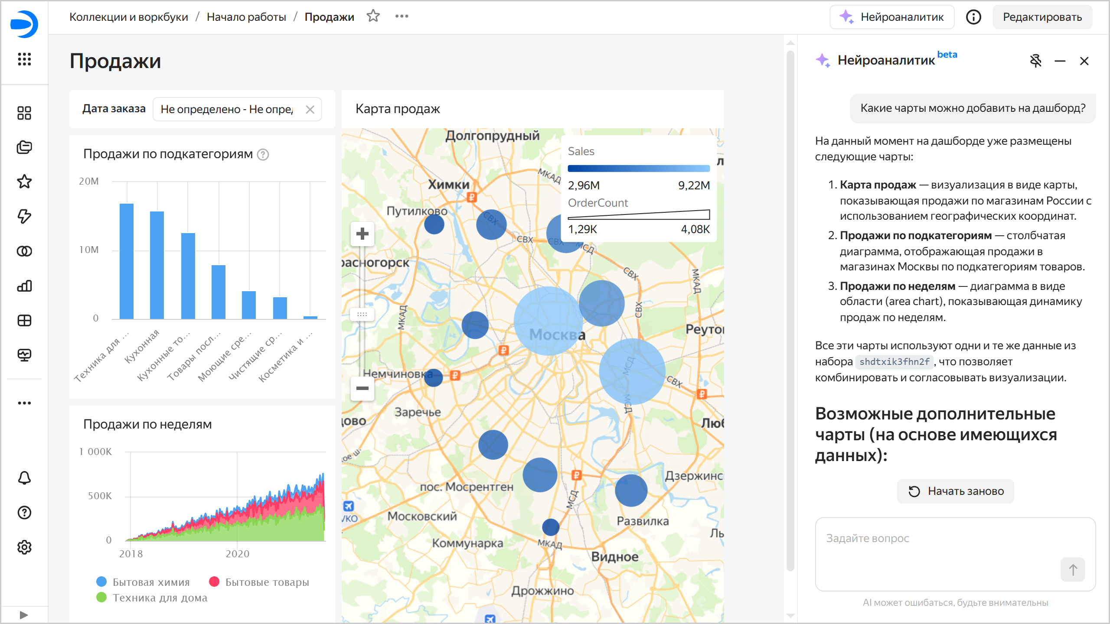Open the charts bar icon in sidebar
Viewport: 1110px width, 624px height.
tap(24, 286)
